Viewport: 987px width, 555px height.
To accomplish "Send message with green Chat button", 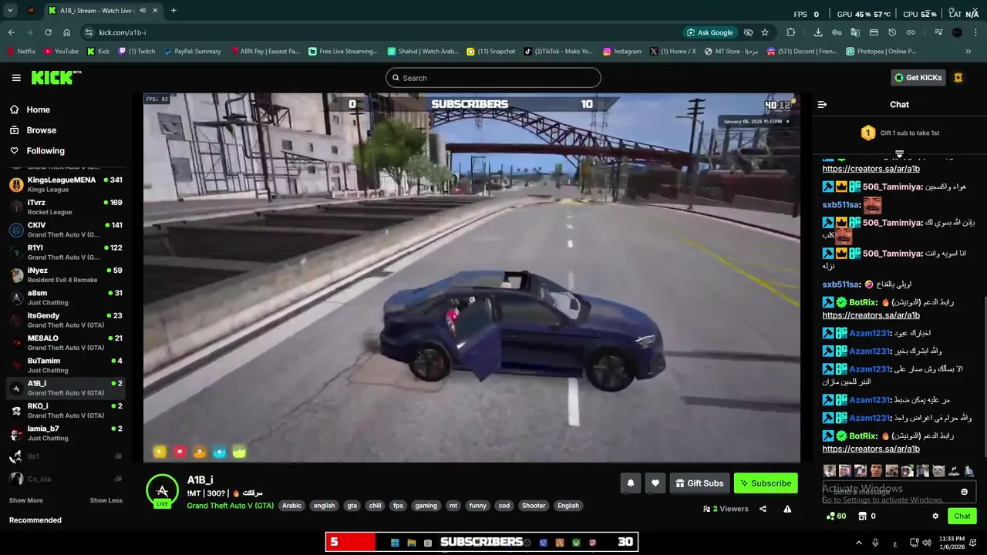I will [962, 516].
